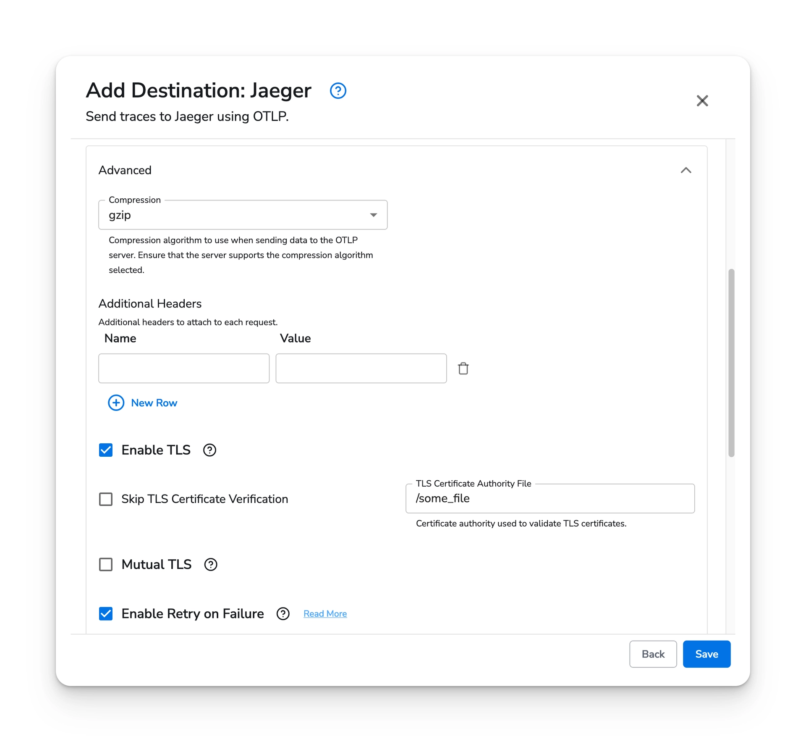This screenshot has width=806, height=742.
Task: Click the Advanced section heading
Action: [x=125, y=170]
